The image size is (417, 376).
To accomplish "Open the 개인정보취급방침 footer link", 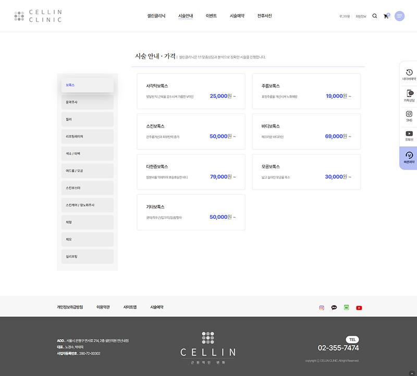I will 70,307.
